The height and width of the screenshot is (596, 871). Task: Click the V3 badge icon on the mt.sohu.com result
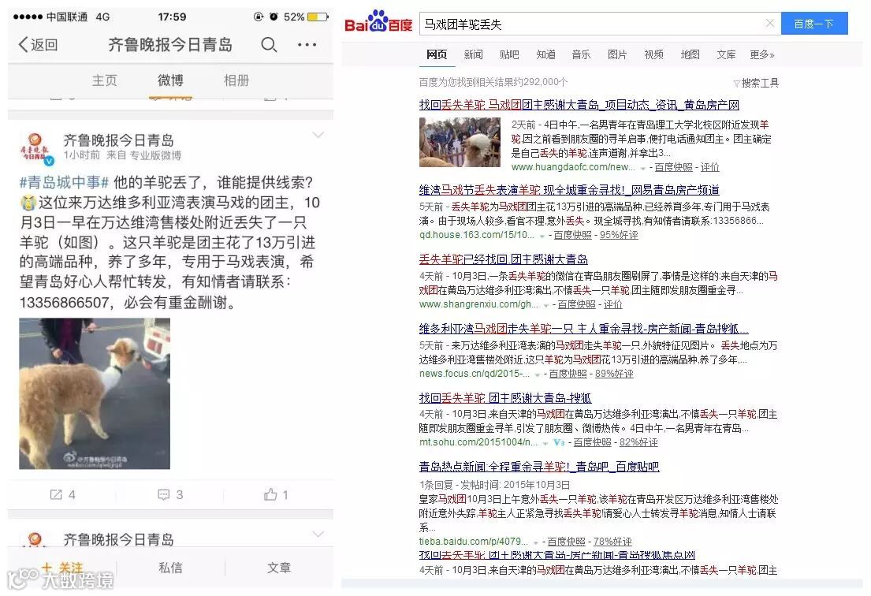[x=559, y=443]
